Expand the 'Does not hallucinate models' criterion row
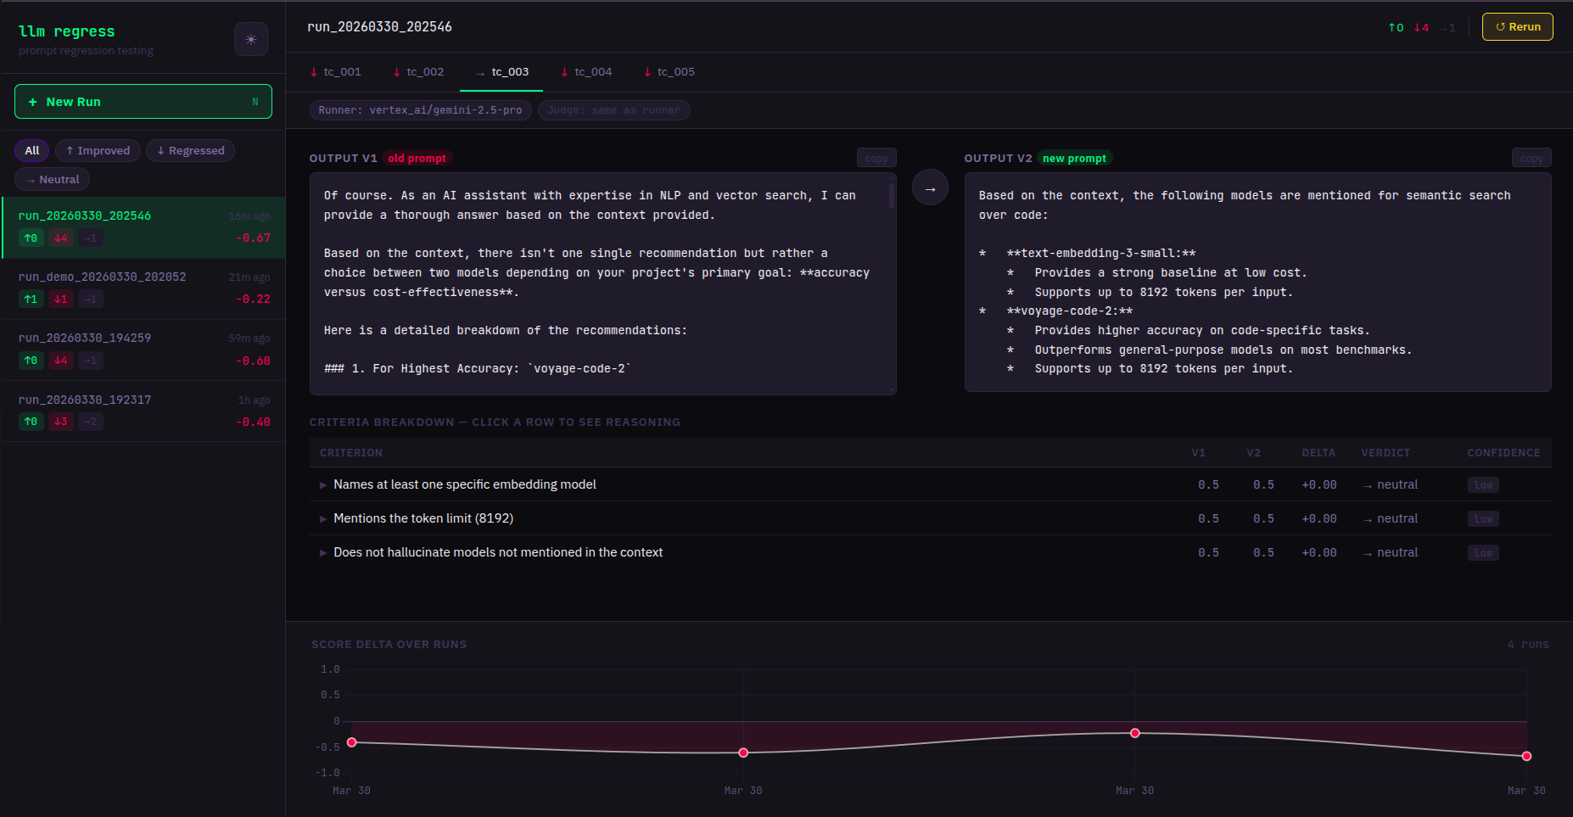 coord(930,552)
